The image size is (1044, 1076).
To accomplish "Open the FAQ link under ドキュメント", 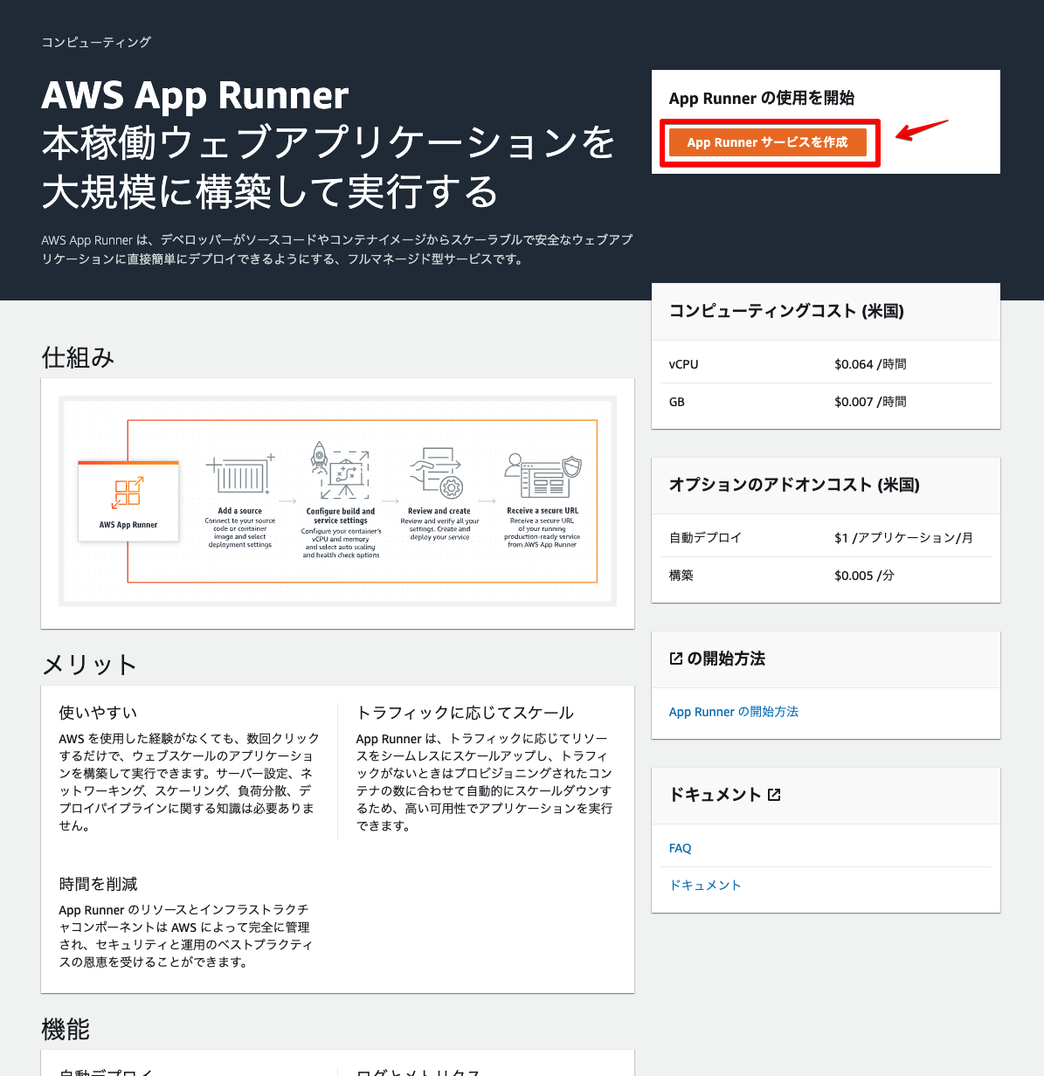I will (680, 847).
